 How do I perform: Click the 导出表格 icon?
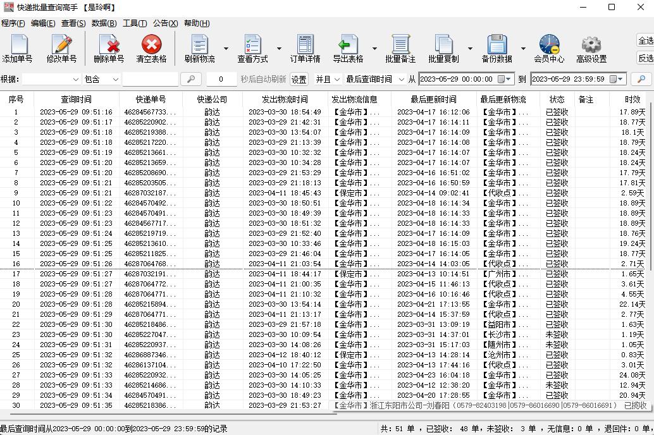pos(348,44)
